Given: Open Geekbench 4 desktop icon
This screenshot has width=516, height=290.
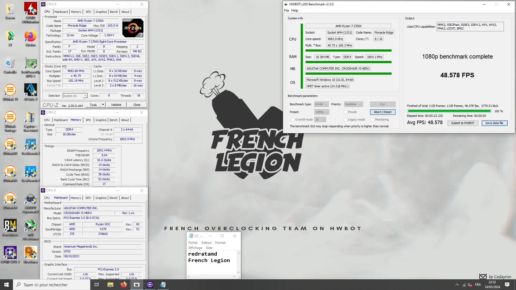Looking at the screenshot, I should [31, 174].
